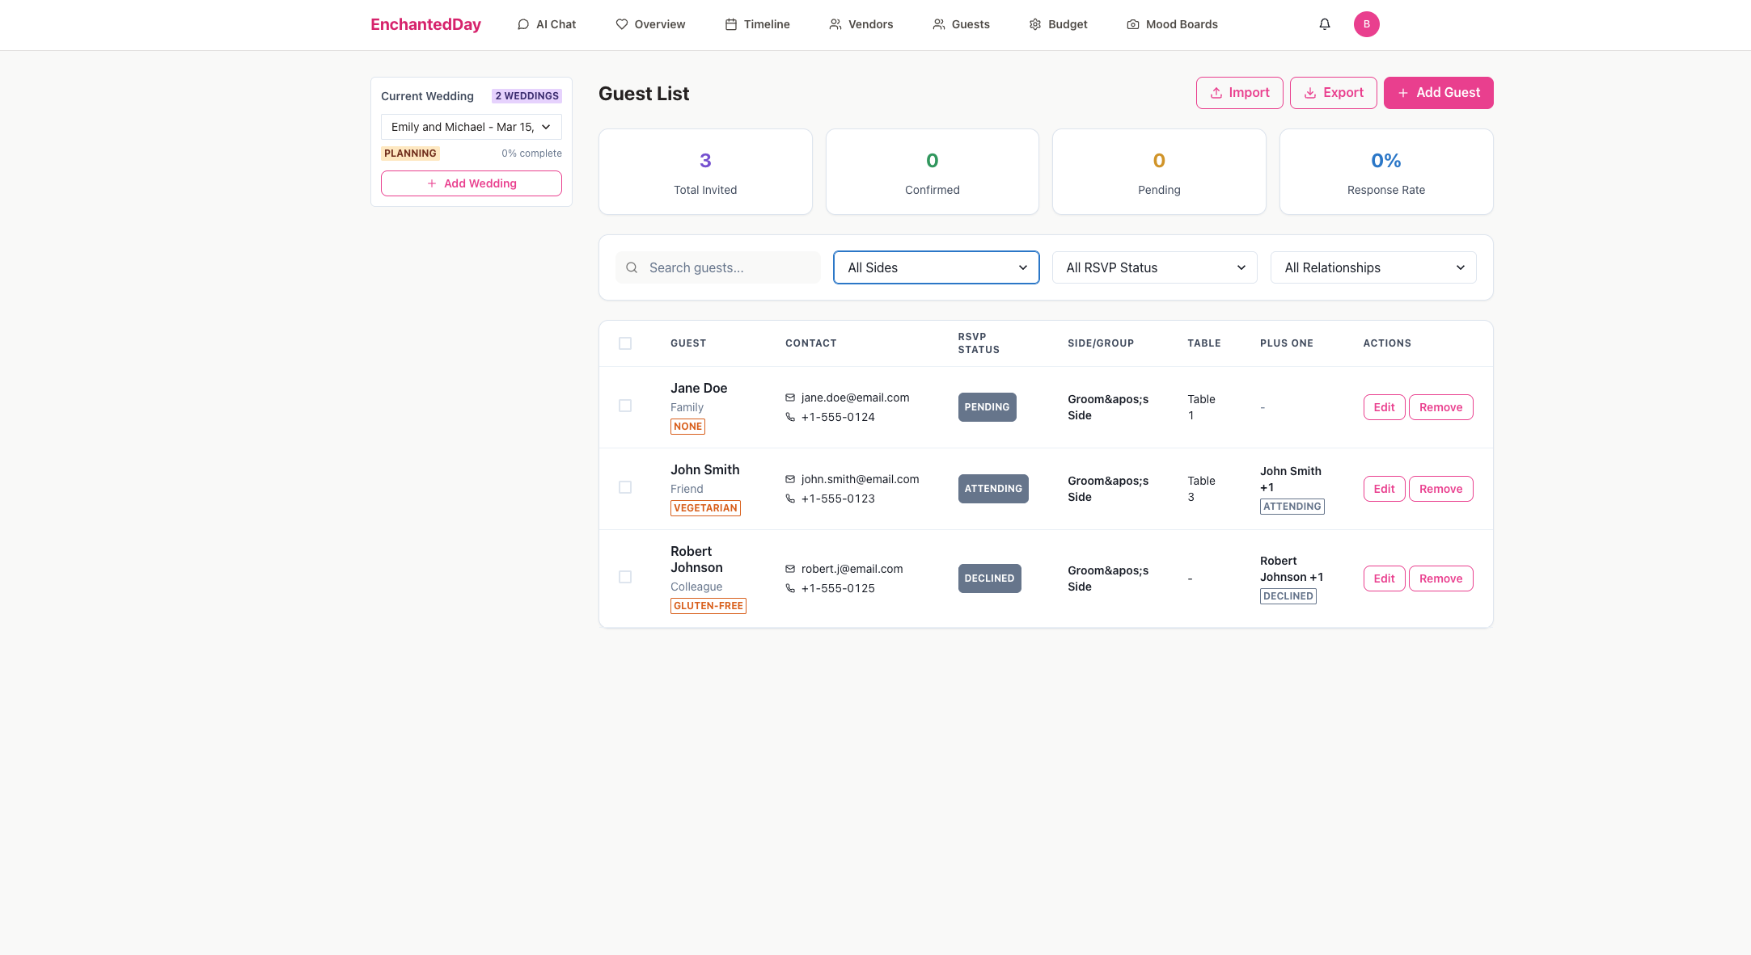Click Jane Doe's email envelope icon
Image resolution: width=1751 pixels, height=955 pixels.
pos(790,398)
